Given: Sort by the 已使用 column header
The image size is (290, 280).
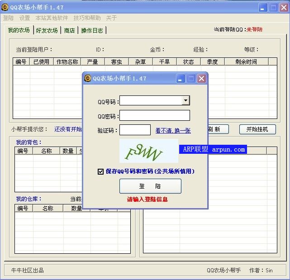Looking at the screenshot, I should (42, 62).
